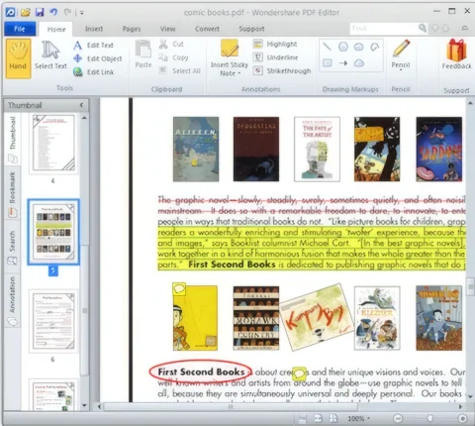
Task: Click the Save disk icon in quick access
Action: point(40,13)
